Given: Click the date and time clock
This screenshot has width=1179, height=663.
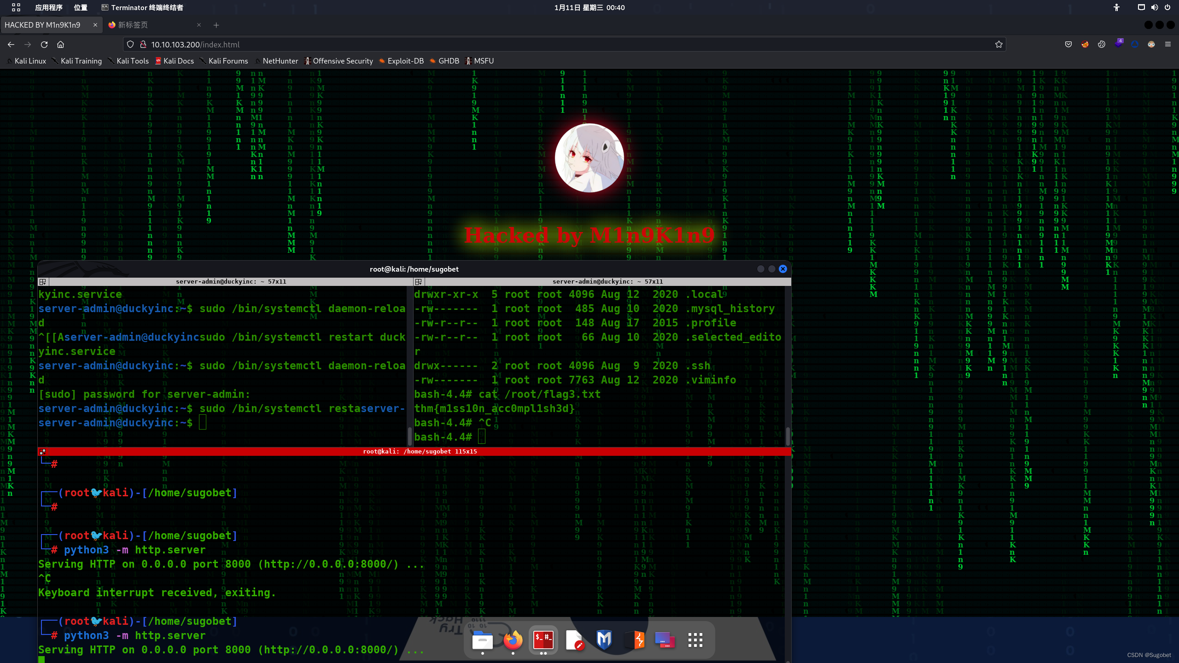Looking at the screenshot, I should [589, 7].
